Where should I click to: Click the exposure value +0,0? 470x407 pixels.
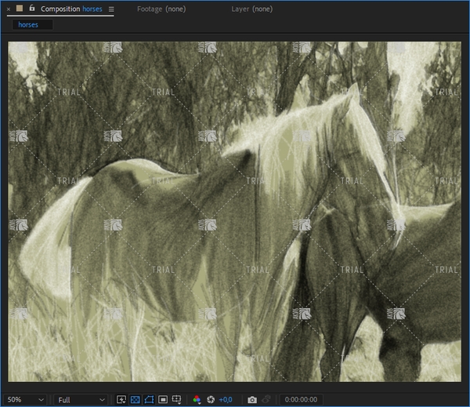pos(226,400)
